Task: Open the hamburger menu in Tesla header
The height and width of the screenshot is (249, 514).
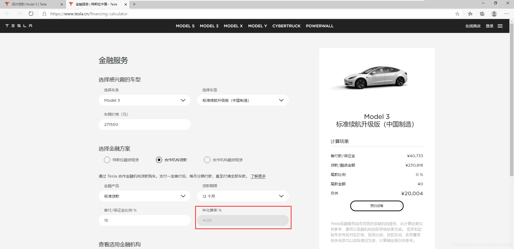Action: click(500, 26)
